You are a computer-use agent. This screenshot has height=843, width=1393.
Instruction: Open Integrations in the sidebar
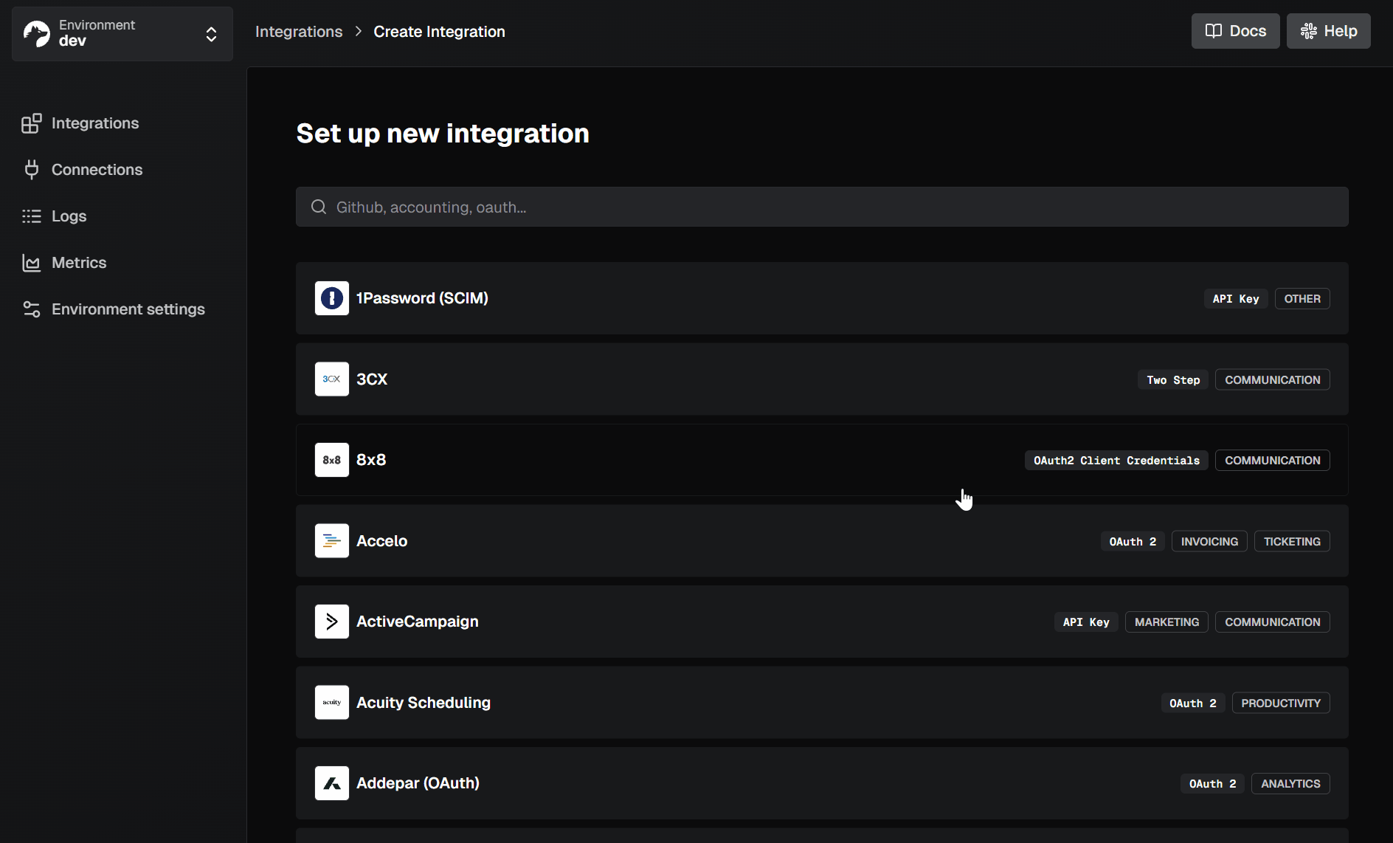click(x=95, y=123)
